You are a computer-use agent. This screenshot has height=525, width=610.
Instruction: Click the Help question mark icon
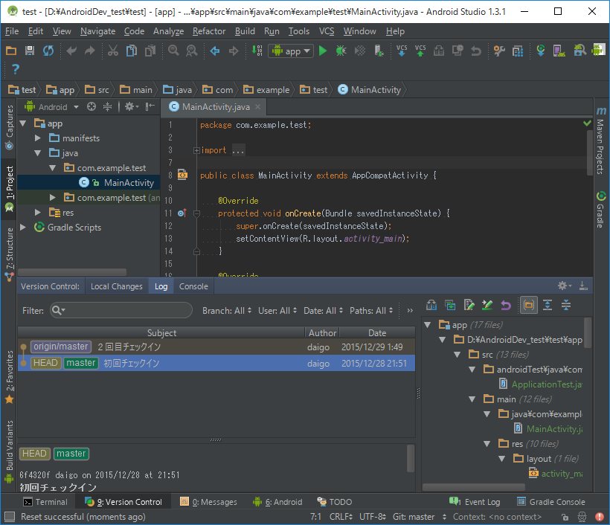point(15,69)
